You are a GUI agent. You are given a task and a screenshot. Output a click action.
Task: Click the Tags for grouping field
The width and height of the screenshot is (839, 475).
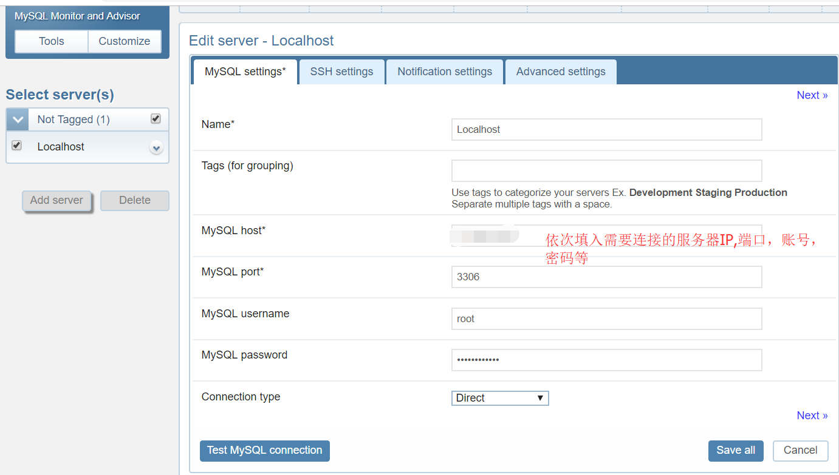coord(606,170)
